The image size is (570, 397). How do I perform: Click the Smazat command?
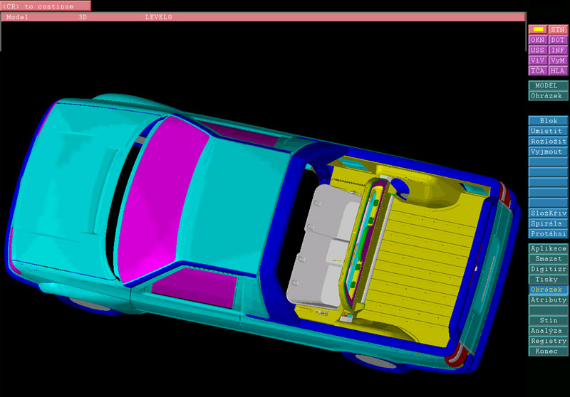click(x=548, y=259)
